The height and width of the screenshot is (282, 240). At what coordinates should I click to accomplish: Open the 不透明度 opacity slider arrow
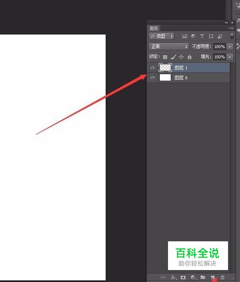point(230,46)
